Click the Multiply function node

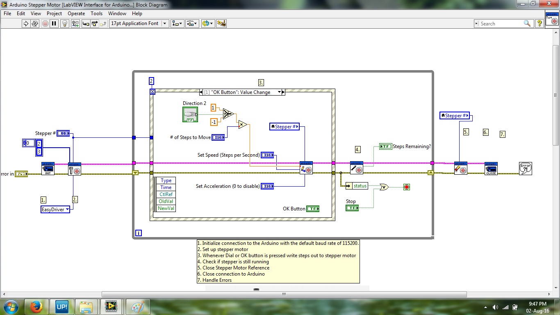click(243, 124)
